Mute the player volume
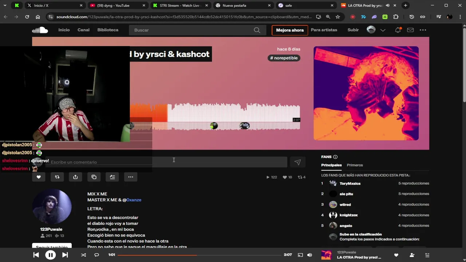 point(309,255)
